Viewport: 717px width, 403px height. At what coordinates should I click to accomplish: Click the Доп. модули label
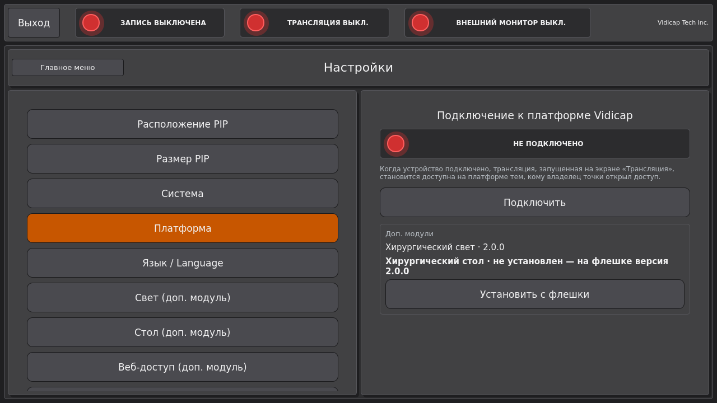click(x=409, y=233)
